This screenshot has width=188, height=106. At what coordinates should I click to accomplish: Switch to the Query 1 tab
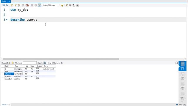coord(4,1)
